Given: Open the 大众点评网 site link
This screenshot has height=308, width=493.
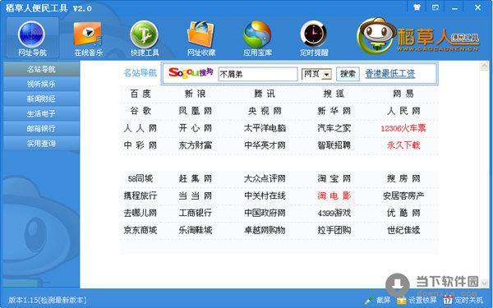Looking at the screenshot, I should click(x=265, y=178).
